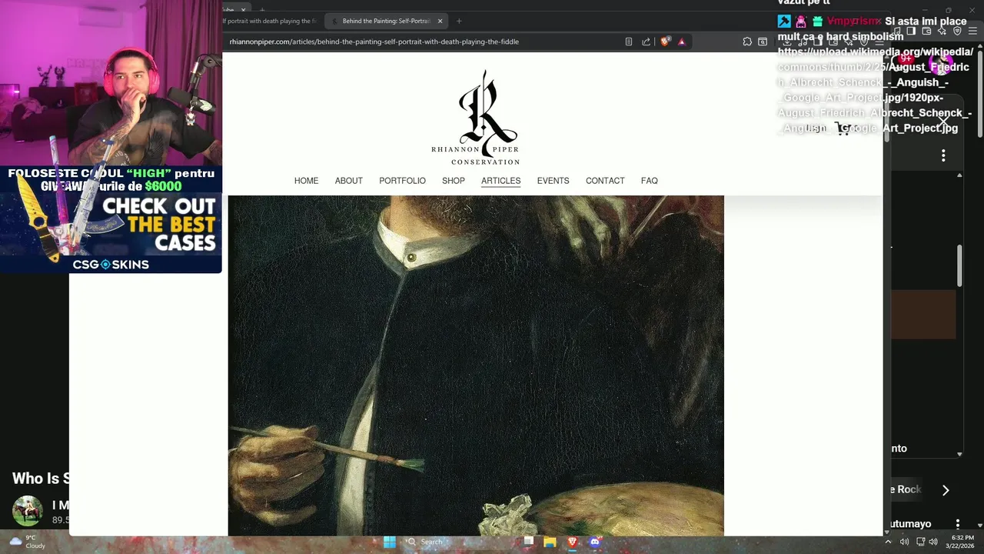Open the back window's Brave Wallet icon

coord(926,31)
